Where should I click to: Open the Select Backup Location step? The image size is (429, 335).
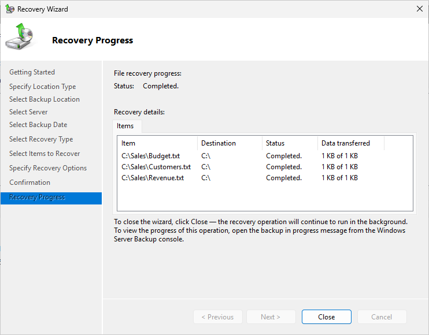(x=45, y=99)
